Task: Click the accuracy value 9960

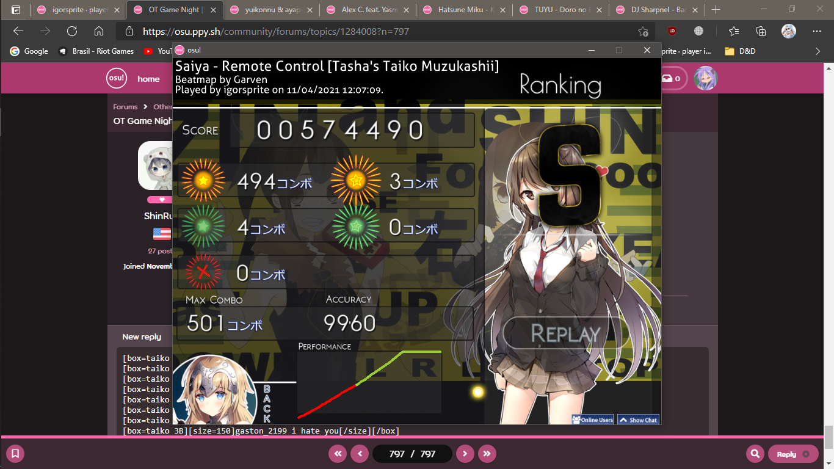Action: pyautogui.click(x=349, y=323)
